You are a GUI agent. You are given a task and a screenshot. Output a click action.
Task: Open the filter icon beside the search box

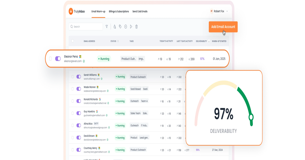(x=107, y=26)
